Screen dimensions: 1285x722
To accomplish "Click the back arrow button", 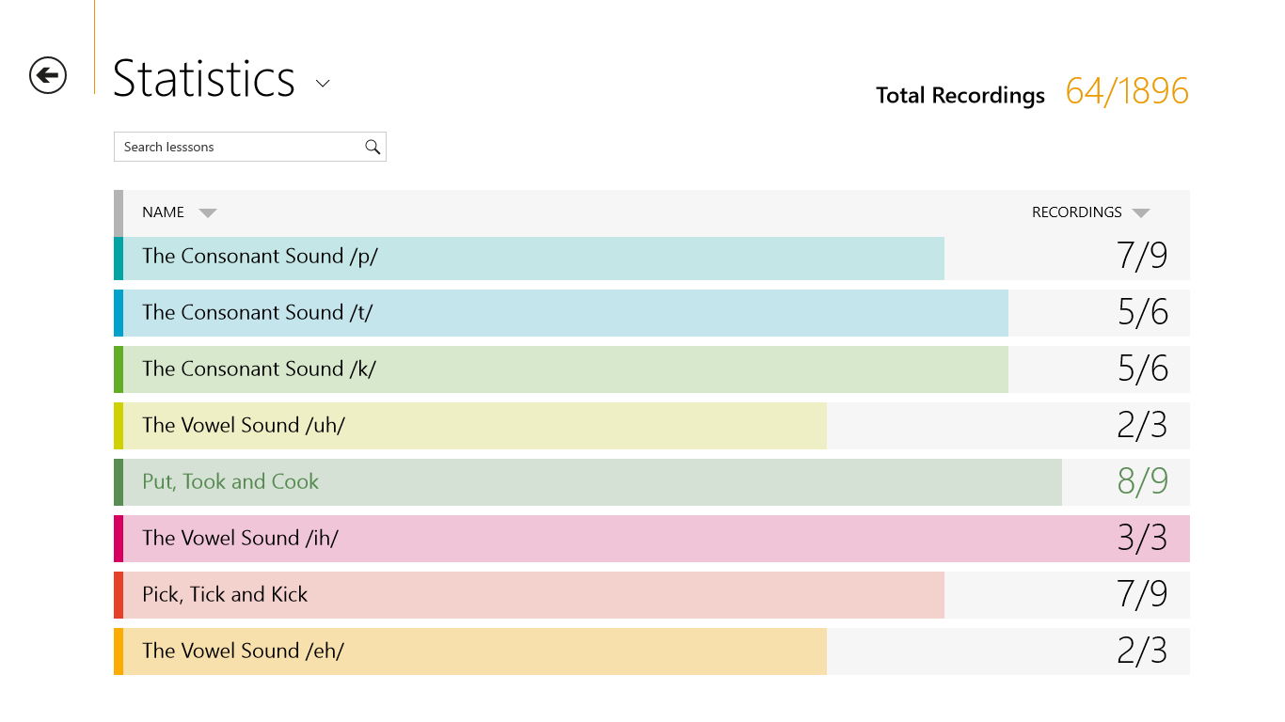I will point(48,75).
